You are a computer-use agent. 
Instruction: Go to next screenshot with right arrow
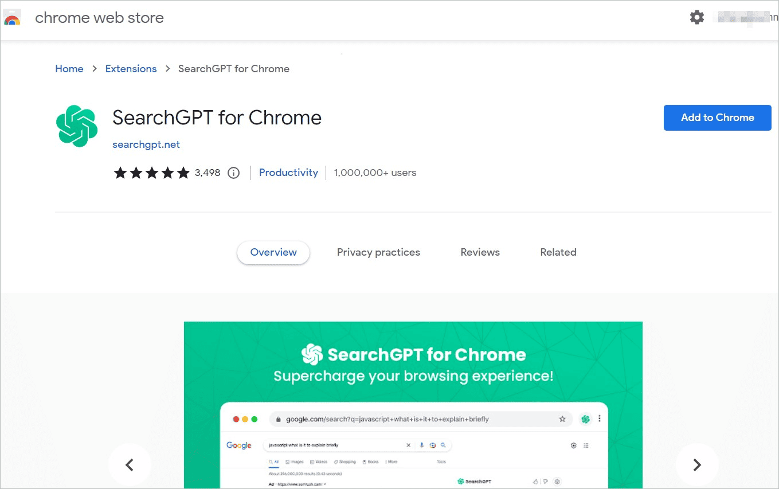[696, 464]
